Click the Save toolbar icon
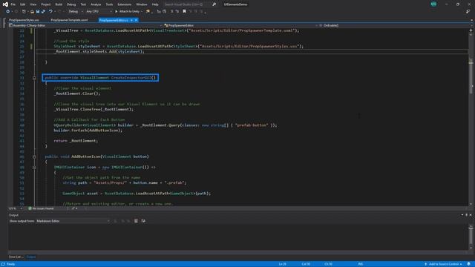475x267 pixels. pyautogui.click(x=38, y=12)
